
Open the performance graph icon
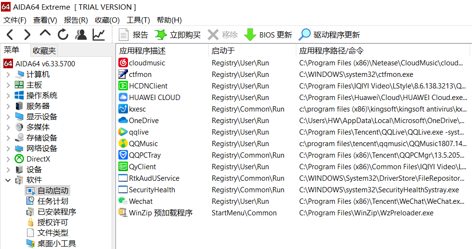[99, 35]
